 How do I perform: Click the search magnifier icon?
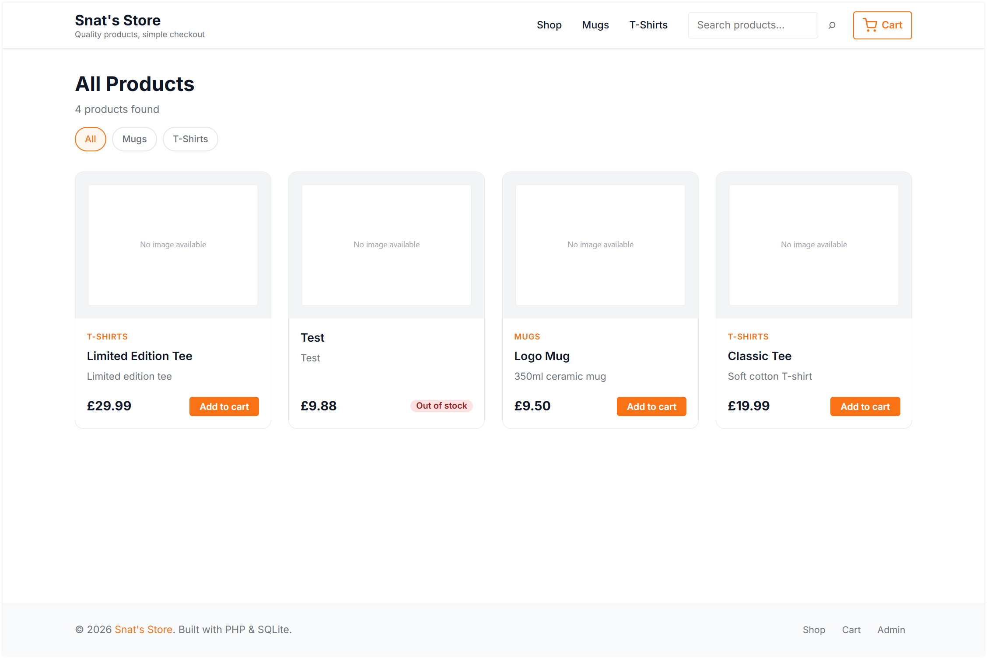coord(831,25)
